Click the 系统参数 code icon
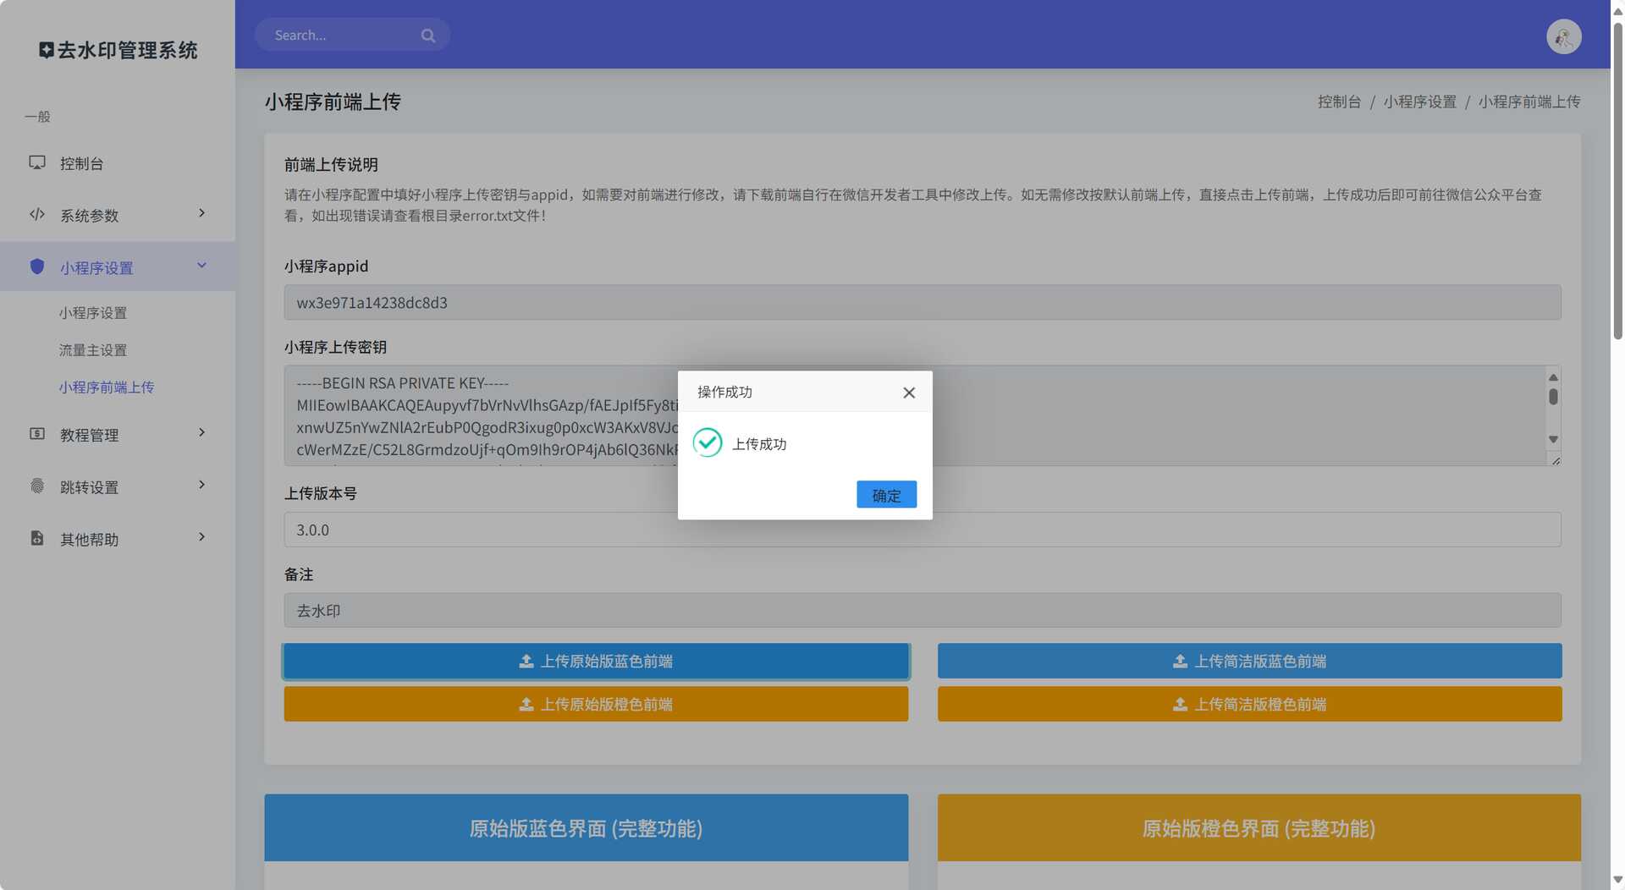The height and width of the screenshot is (890, 1625). pyautogui.click(x=37, y=215)
